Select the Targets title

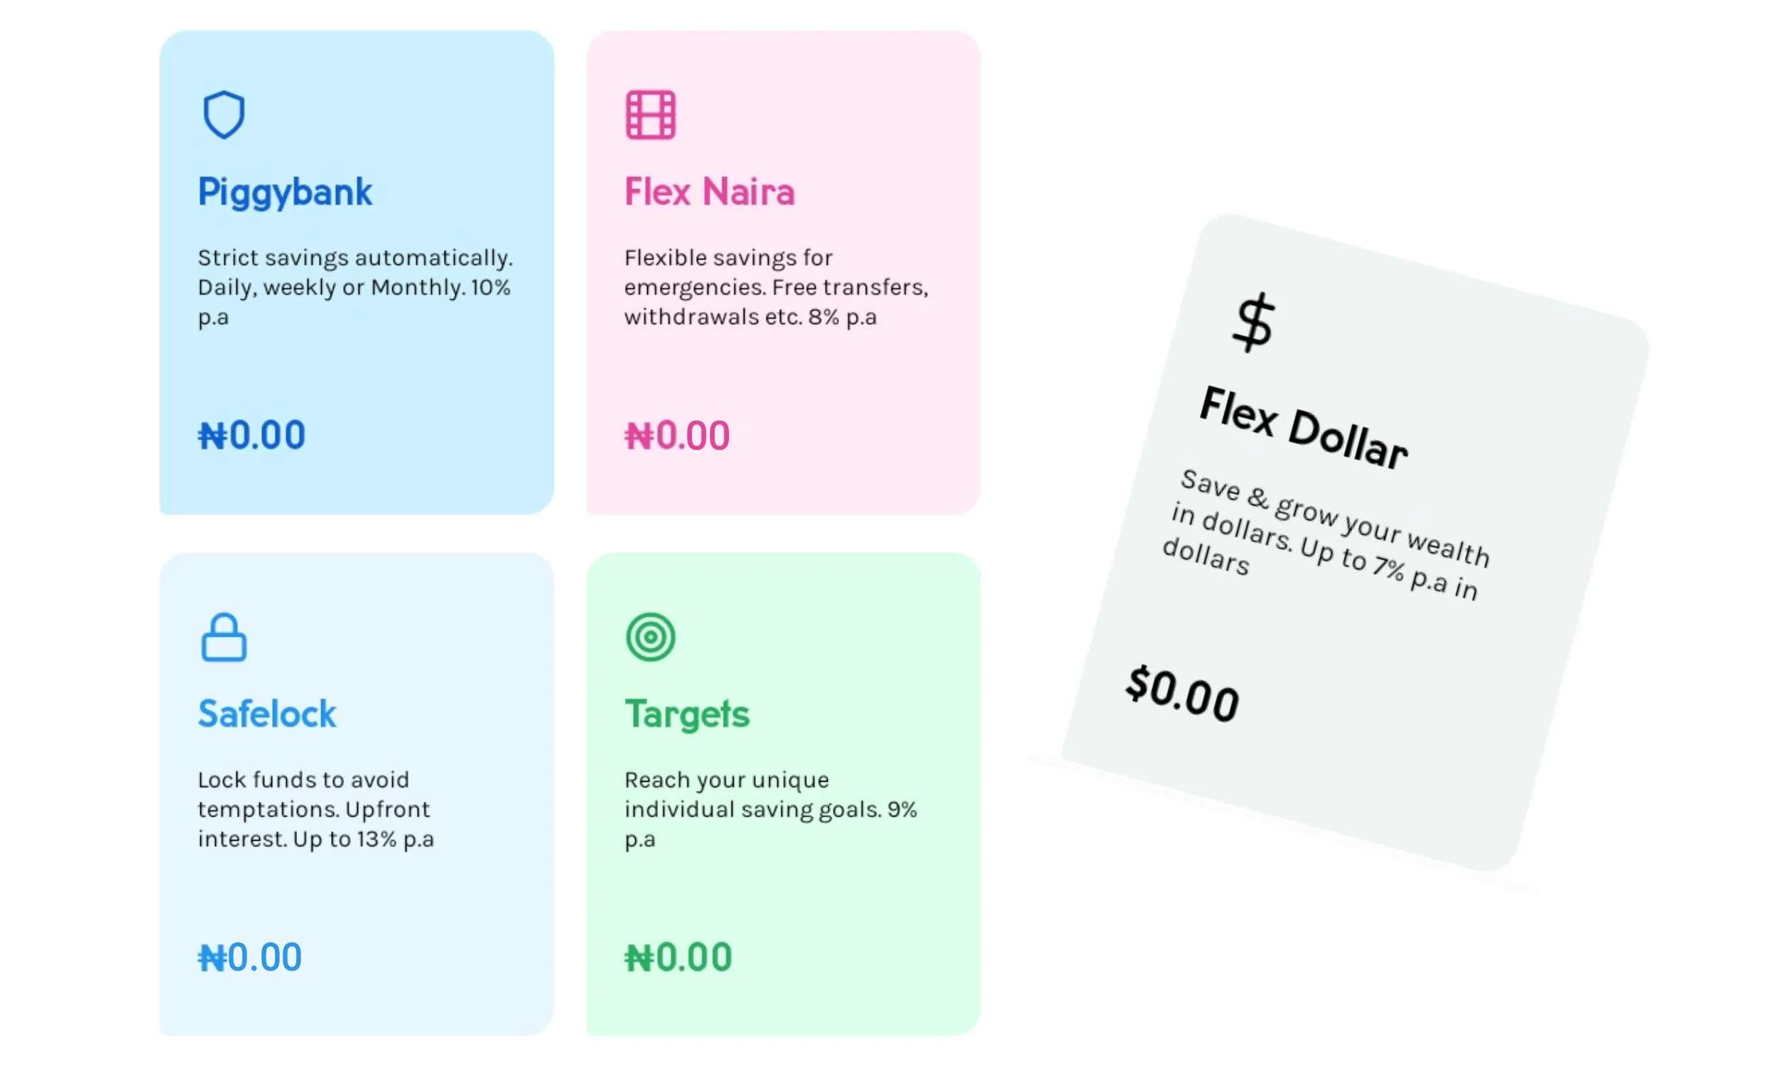[x=687, y=714]
